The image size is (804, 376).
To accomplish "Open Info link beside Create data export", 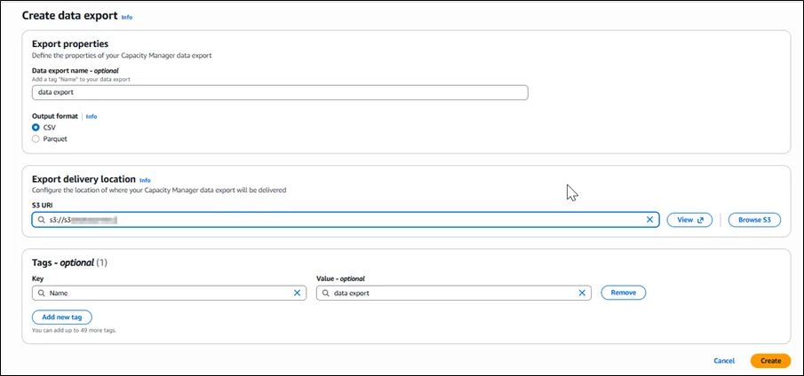I will tap(127, 17).
